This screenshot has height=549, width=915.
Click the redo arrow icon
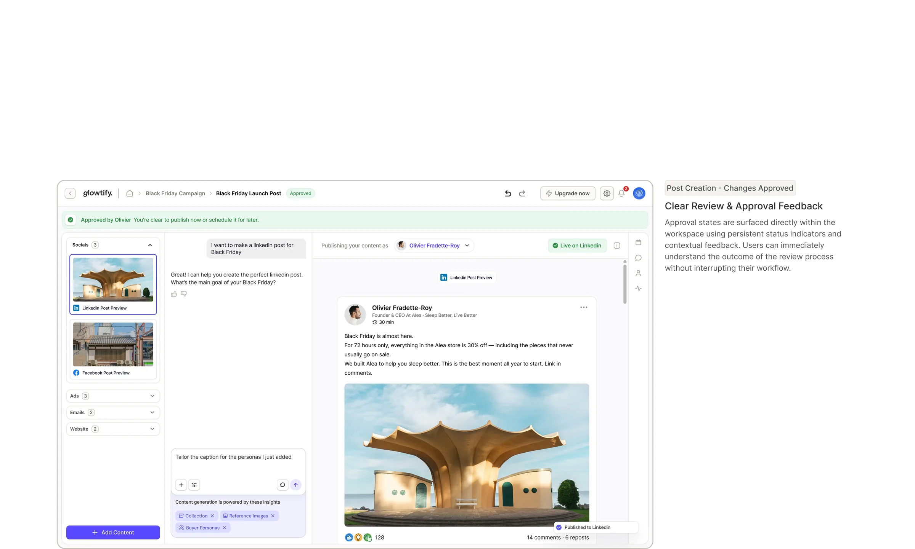point(522,193)
